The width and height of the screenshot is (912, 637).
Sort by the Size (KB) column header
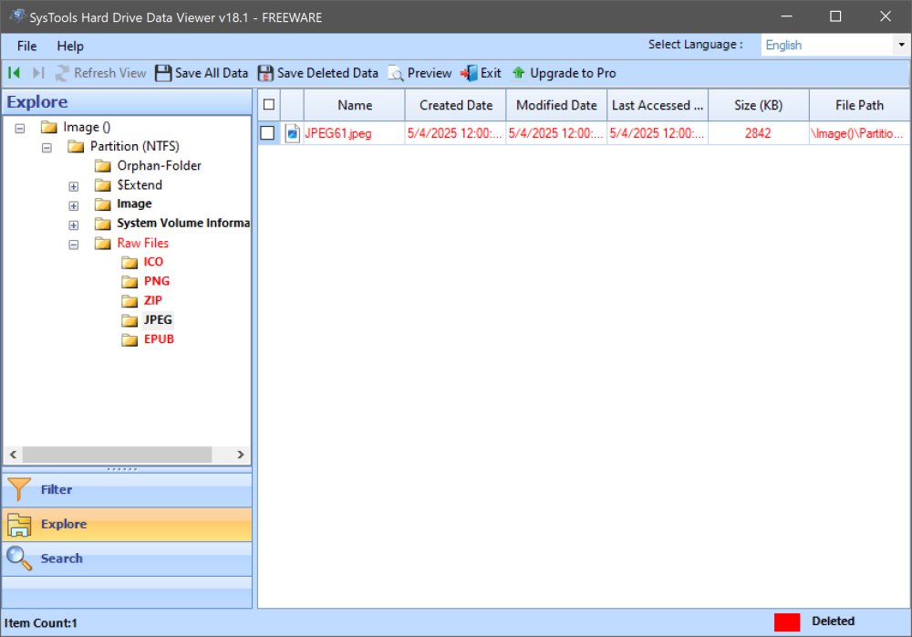coord(759,105)
